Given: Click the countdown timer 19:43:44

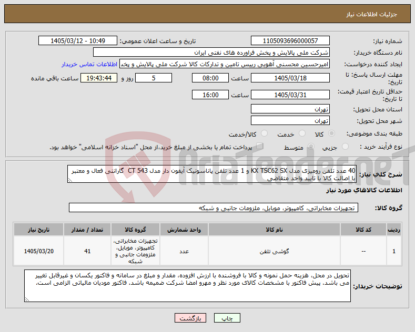Looking at the screenshot, I should coord(99,78).
